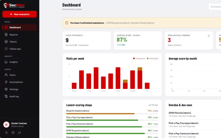Open Pick n Pay Fourways (demo) in Overdue & due soon

coord(183,123)
